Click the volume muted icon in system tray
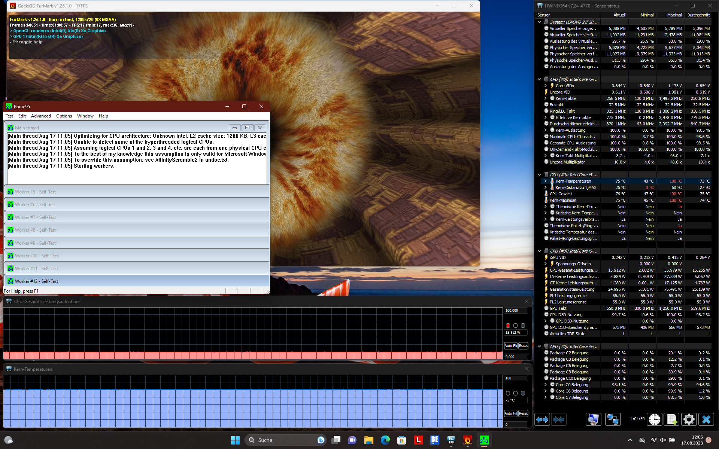Viewport: 719px width, 449px height. coord(663,440)
